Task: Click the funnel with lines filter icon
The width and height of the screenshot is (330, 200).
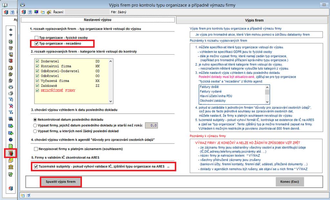Action: (x=11, y=112)
